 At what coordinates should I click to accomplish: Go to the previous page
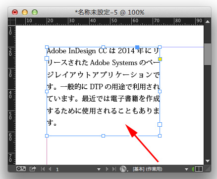point(50,169)
